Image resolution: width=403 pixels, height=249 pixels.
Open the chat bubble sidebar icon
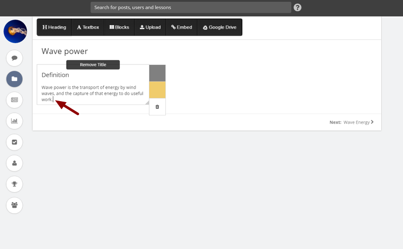[15, 58]
